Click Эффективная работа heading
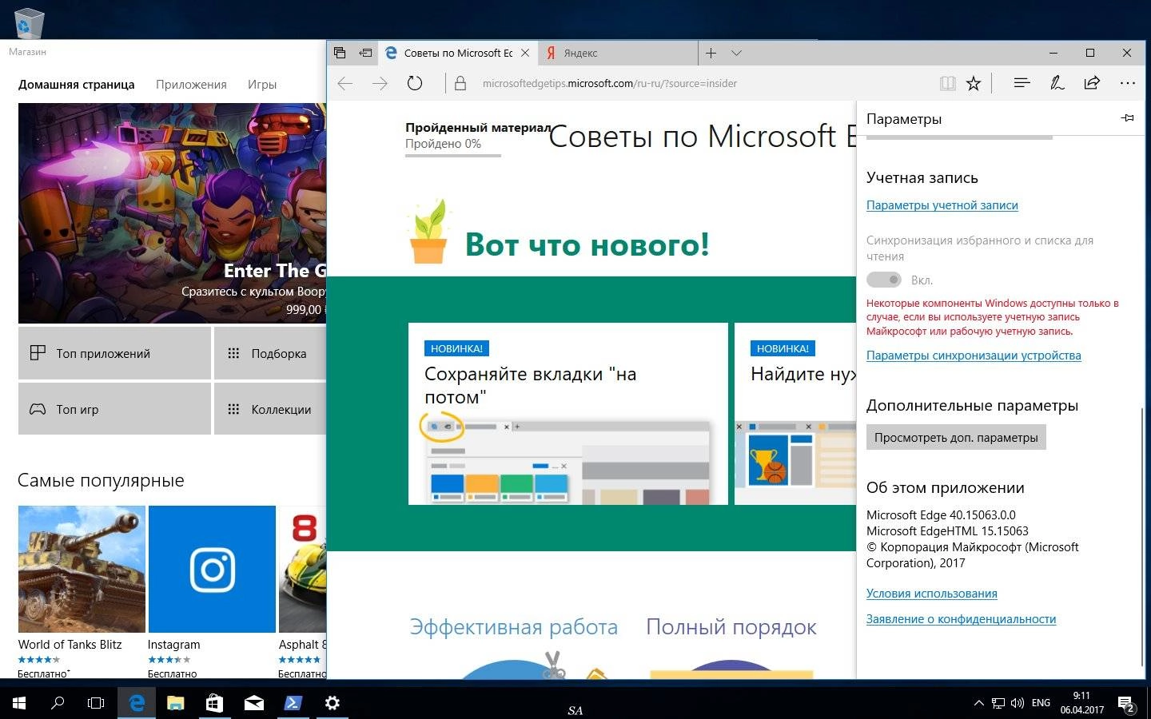1151x719 pixels. pos(514,627)
